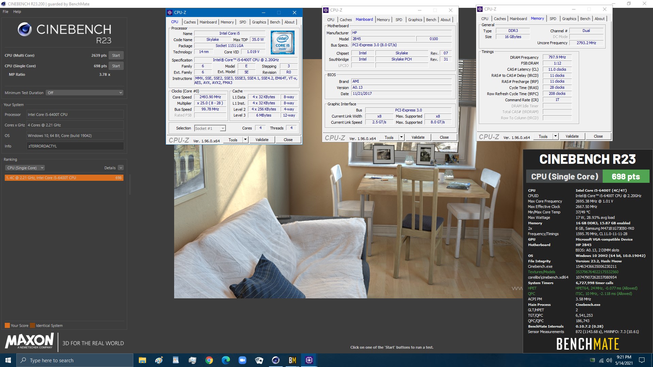Click the Your Score orange legend swatch
The image size is (653, 367).
(x=7, y=326)
